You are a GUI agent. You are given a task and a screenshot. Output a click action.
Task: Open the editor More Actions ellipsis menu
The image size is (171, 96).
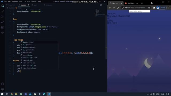click(104, 5)
